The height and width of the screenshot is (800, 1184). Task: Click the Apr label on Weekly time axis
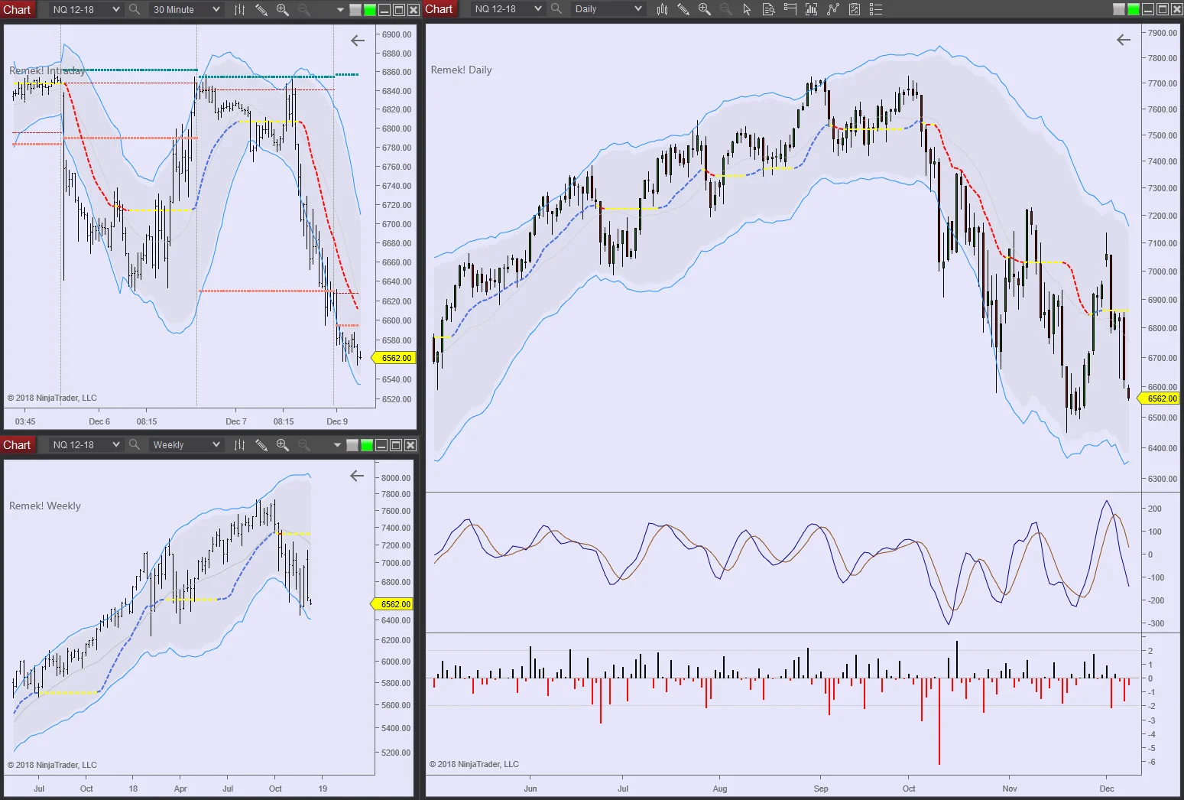[x=180, y=789]
